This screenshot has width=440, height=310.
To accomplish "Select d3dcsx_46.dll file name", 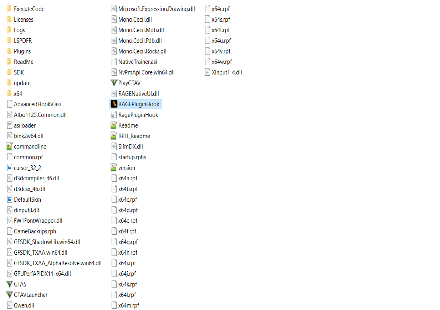I will 30,189.
